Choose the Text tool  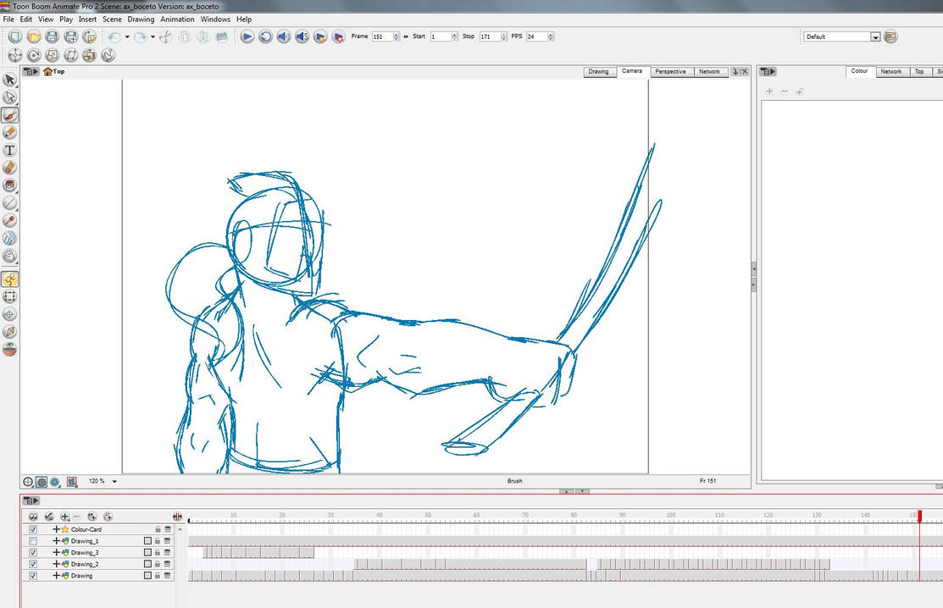9,150
